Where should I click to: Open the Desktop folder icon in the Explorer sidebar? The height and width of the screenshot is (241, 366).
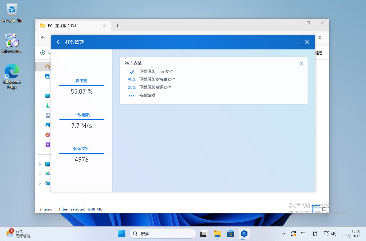click(48, 96)
